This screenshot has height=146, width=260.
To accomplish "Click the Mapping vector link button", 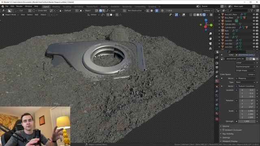I will [245, 78].
